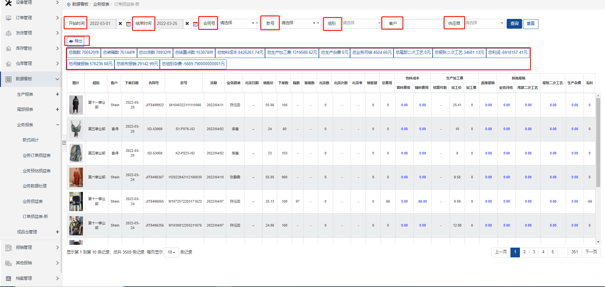Clear the start date 2022-03-01 field
605x287 pixels.
tap(120, 24)
